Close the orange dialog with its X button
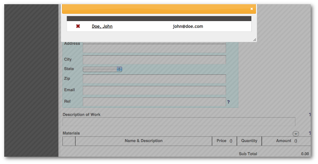The image size is (318, 164). [252, 8]
